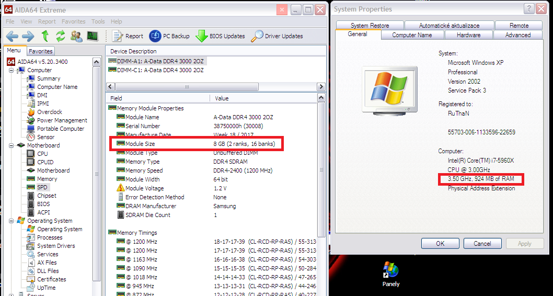Open Power Management page
This screenshot has width=553, height=296.
click(x=62, y=120)
